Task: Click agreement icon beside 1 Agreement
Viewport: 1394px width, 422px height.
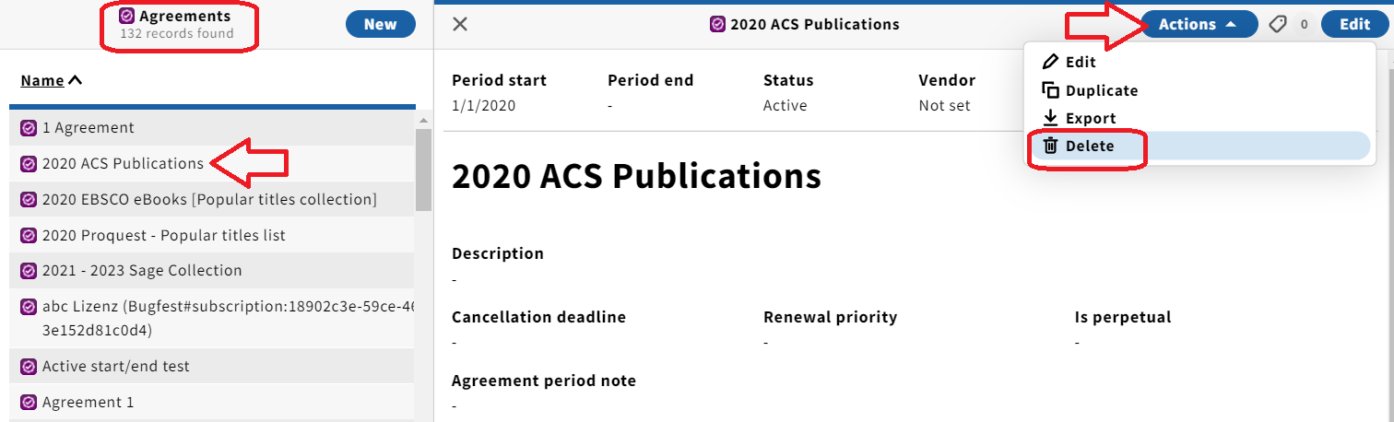Action: (28, 128)
